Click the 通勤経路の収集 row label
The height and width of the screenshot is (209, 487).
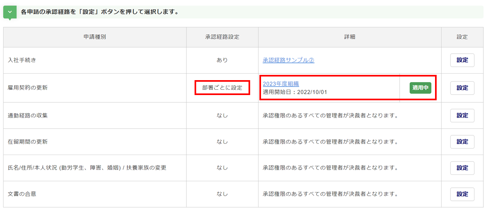pos(28,116)
